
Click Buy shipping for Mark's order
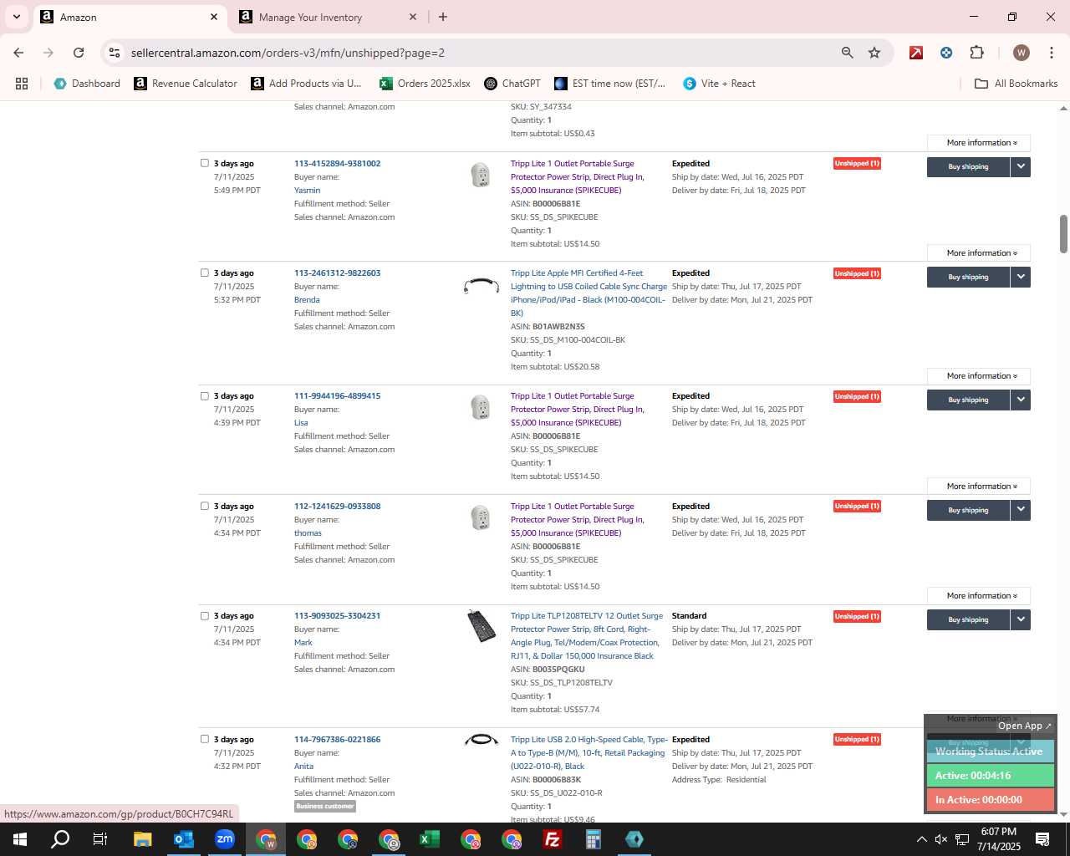pyautogui.click(x=968, y=619)
